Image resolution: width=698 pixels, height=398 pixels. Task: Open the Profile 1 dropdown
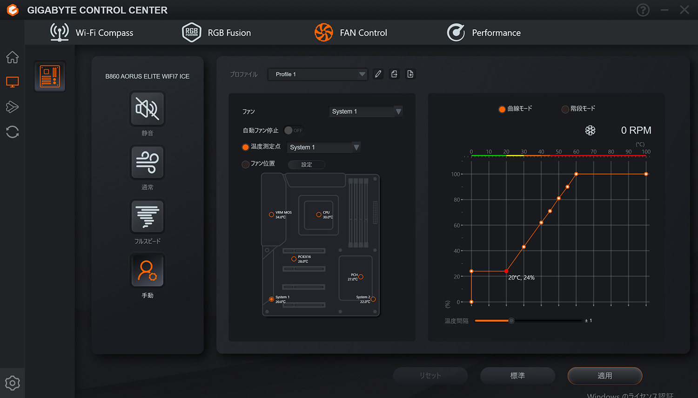tap(318, 74)
